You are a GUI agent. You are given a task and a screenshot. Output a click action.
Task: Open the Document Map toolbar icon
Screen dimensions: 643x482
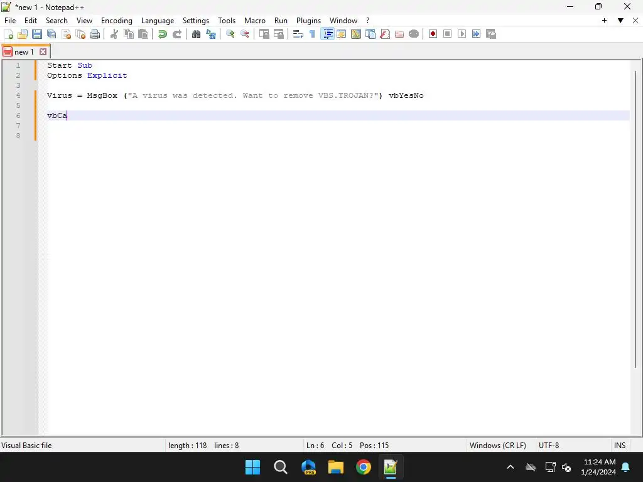(356, 34)
